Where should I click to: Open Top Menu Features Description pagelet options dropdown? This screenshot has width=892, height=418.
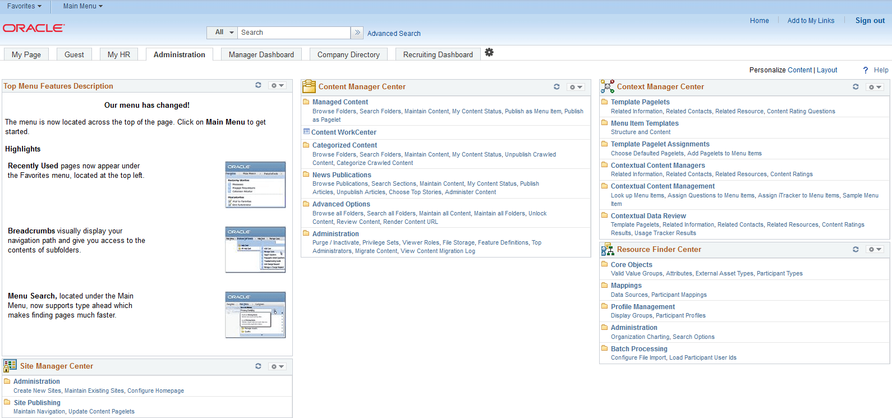[277, 85]
